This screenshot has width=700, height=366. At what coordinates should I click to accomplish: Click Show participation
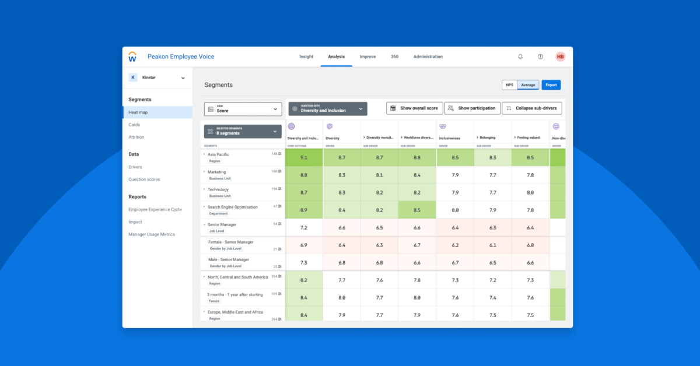(472, 108)
